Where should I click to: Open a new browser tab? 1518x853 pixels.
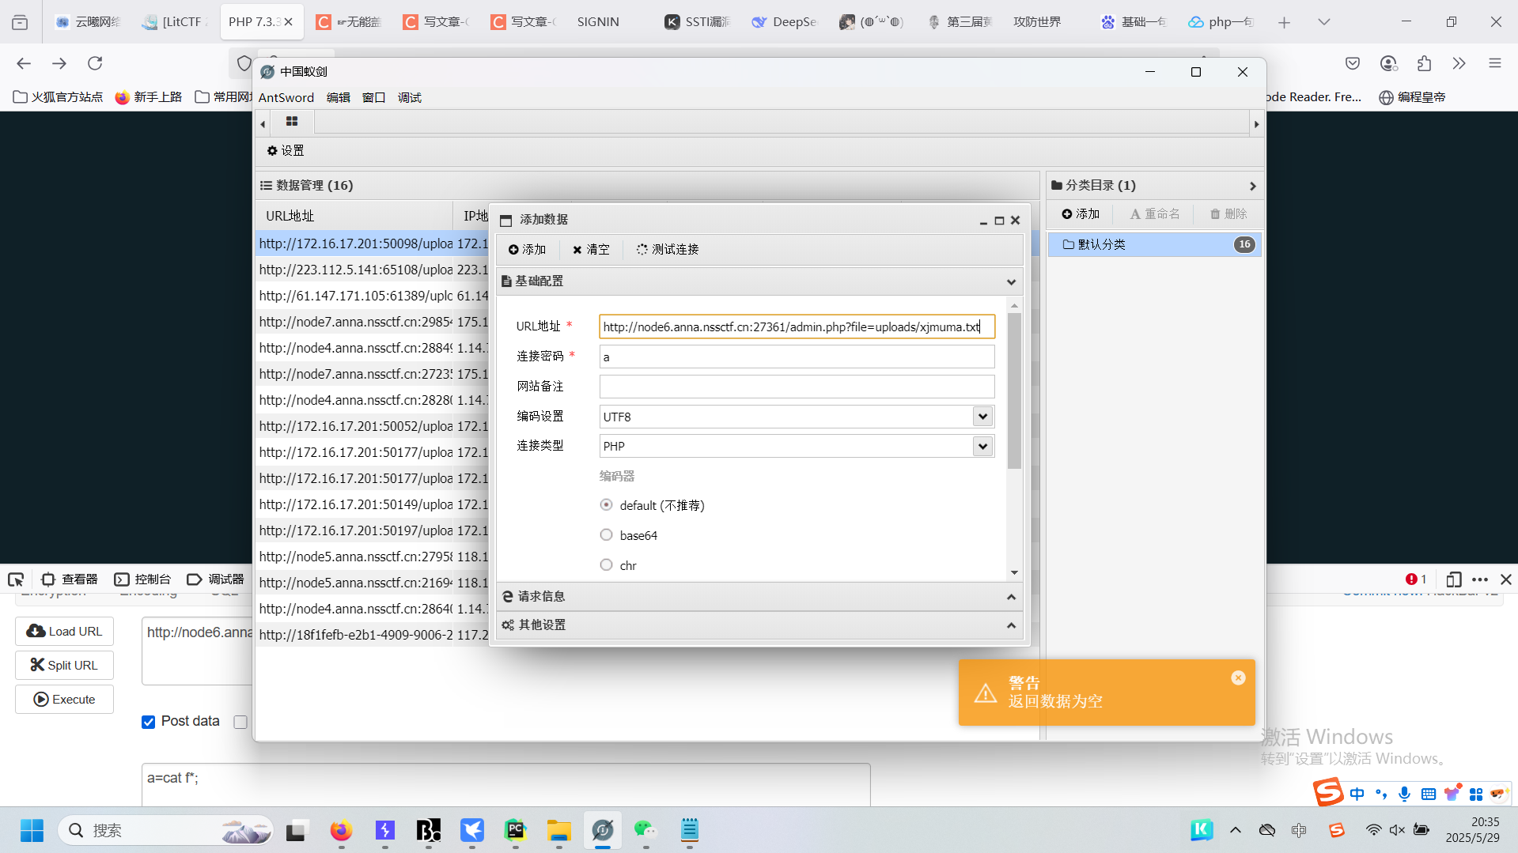pyautogui.click(x=1284, y=22)
